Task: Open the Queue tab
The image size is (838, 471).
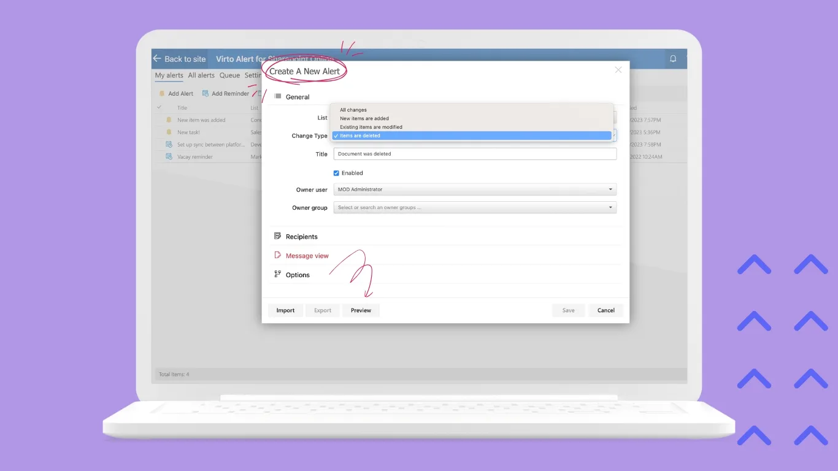Action: 229,75
